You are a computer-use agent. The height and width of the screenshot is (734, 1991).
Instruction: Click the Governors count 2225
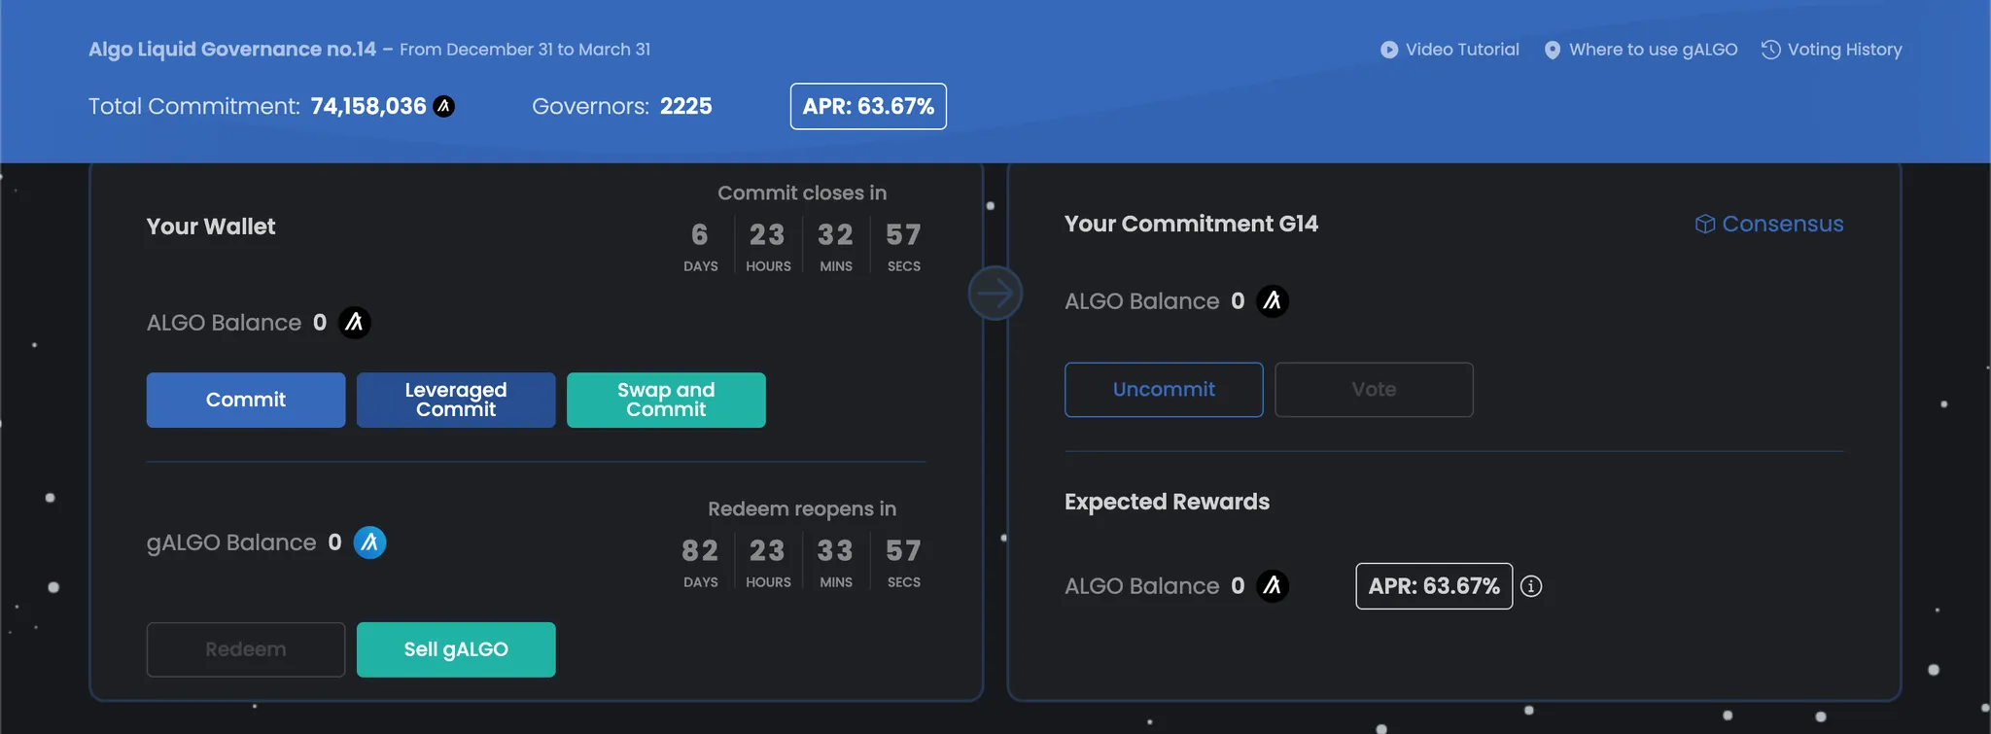(x=686, y=106)
